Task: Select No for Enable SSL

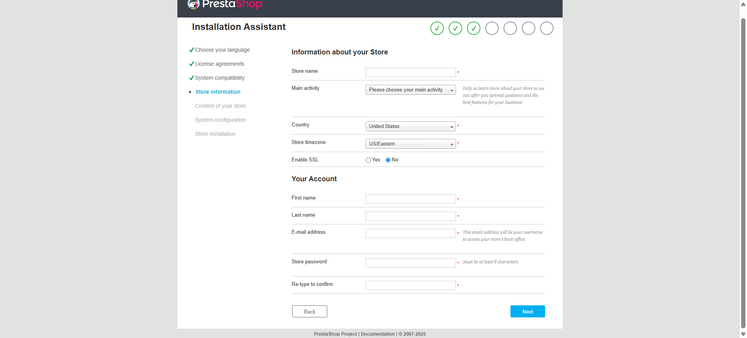Action: point(388,160)
